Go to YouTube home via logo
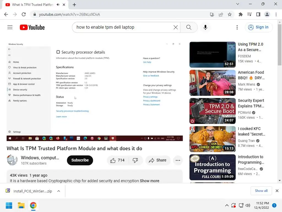Screen dimensions: 282x212 [32, 27]
